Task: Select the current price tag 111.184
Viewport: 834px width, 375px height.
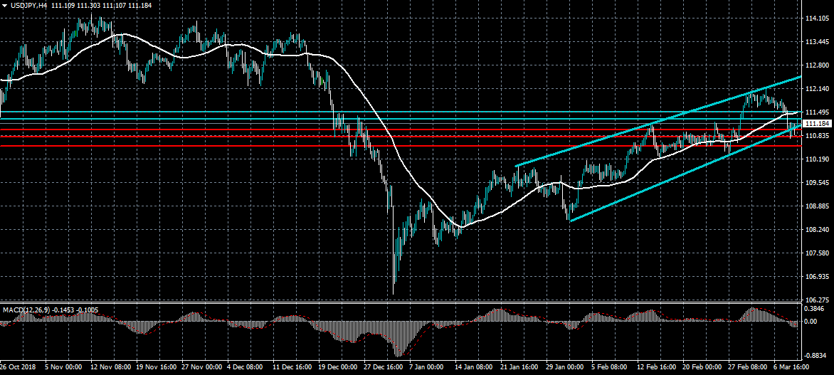Action: tap(818, 123)
